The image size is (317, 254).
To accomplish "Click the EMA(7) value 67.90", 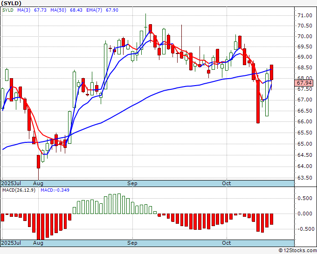I will pyautogui.click(x=112, y=10).
